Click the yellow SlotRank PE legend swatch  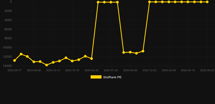96,77
